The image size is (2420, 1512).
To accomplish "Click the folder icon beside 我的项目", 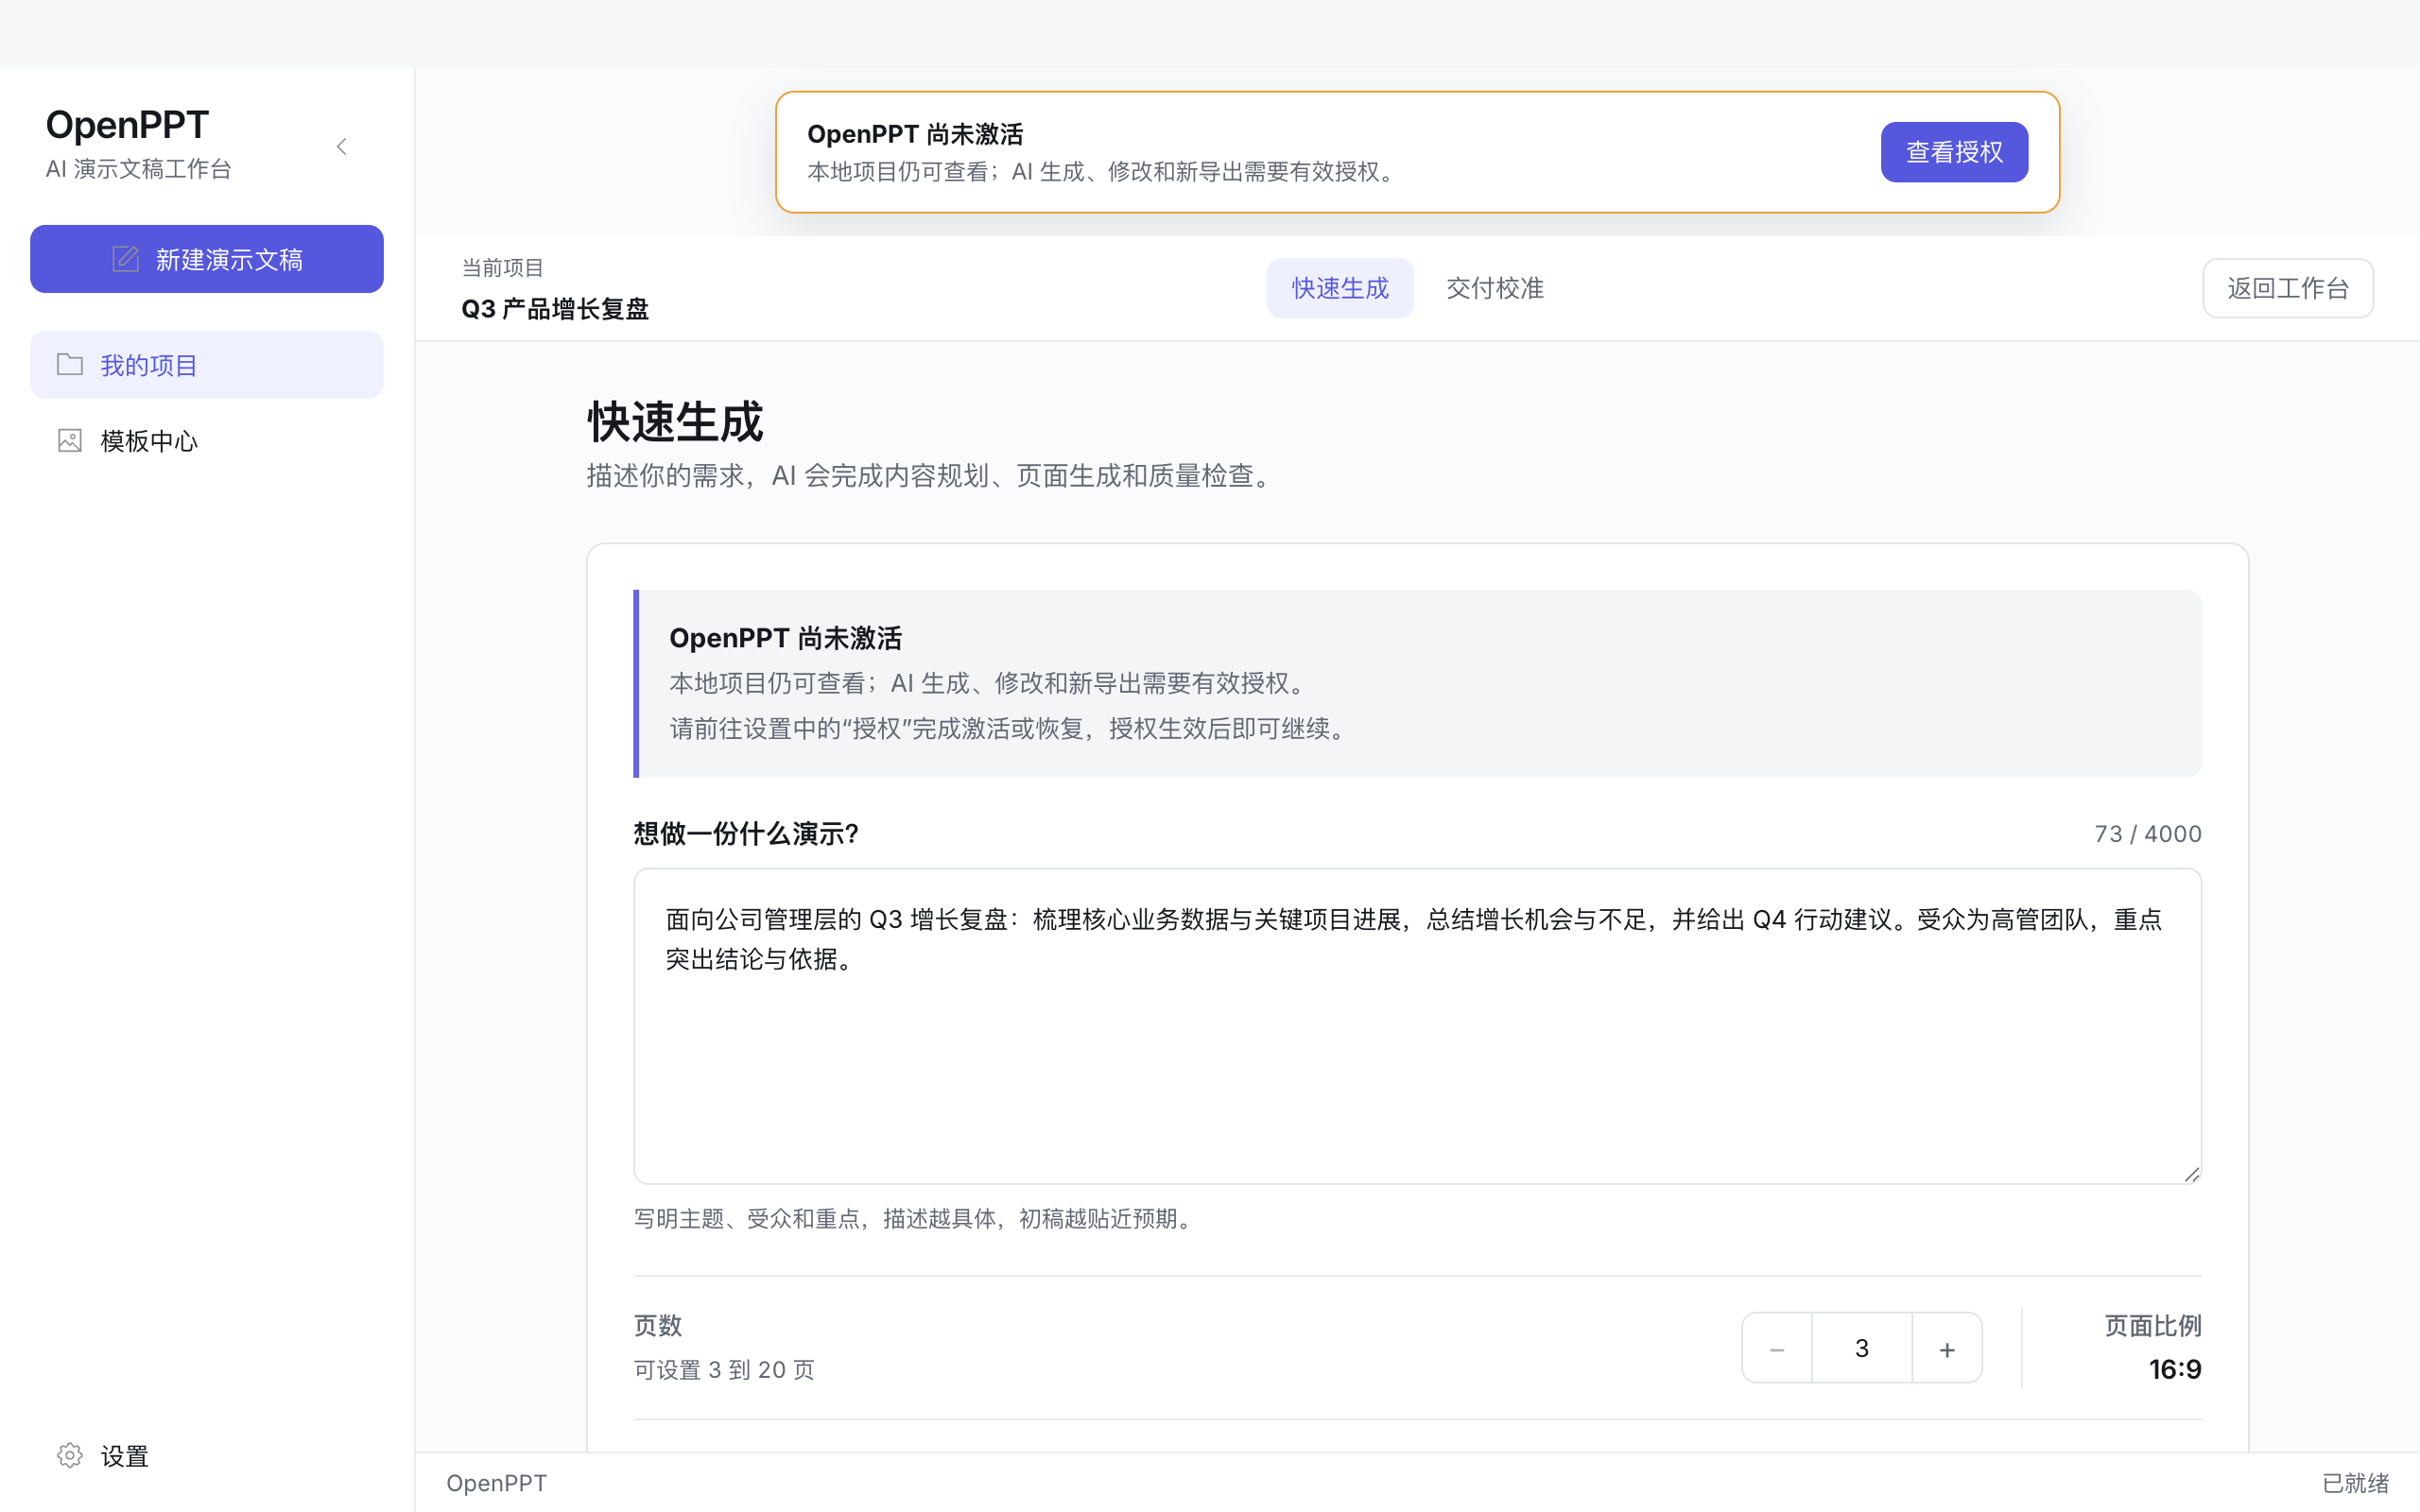I will 70,364.
